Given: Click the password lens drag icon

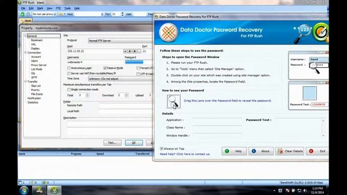Looking at the screenshot, I should [x=173, y=101].
